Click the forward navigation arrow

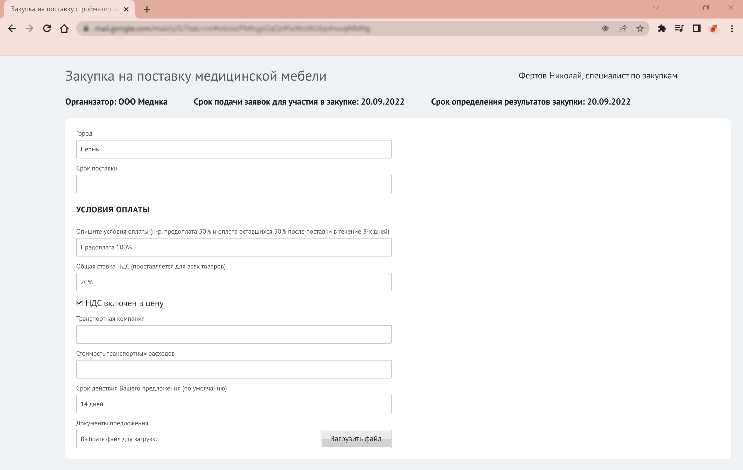(30, 28)
